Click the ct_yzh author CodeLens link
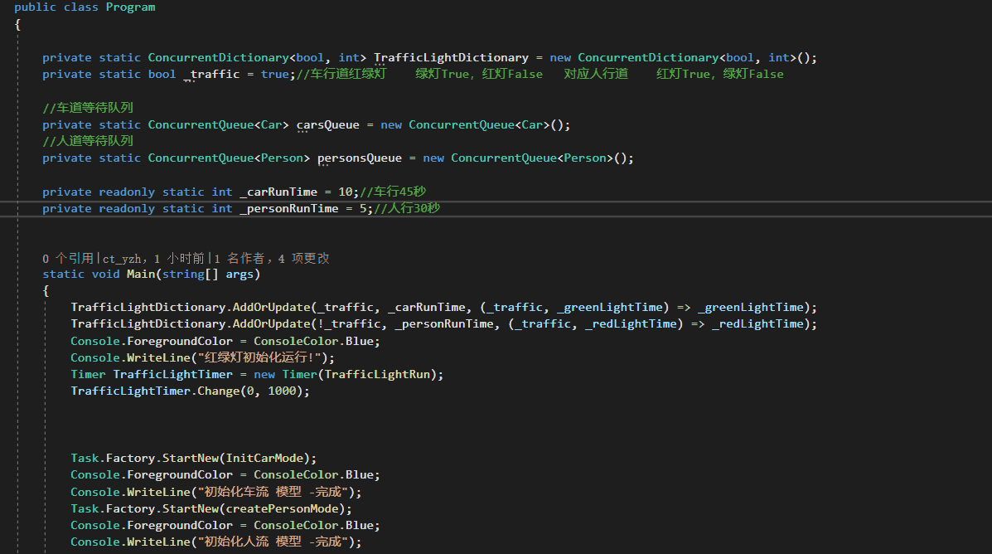Image resolution: width=992 pixels, height=554 pixels. point(123,258)
